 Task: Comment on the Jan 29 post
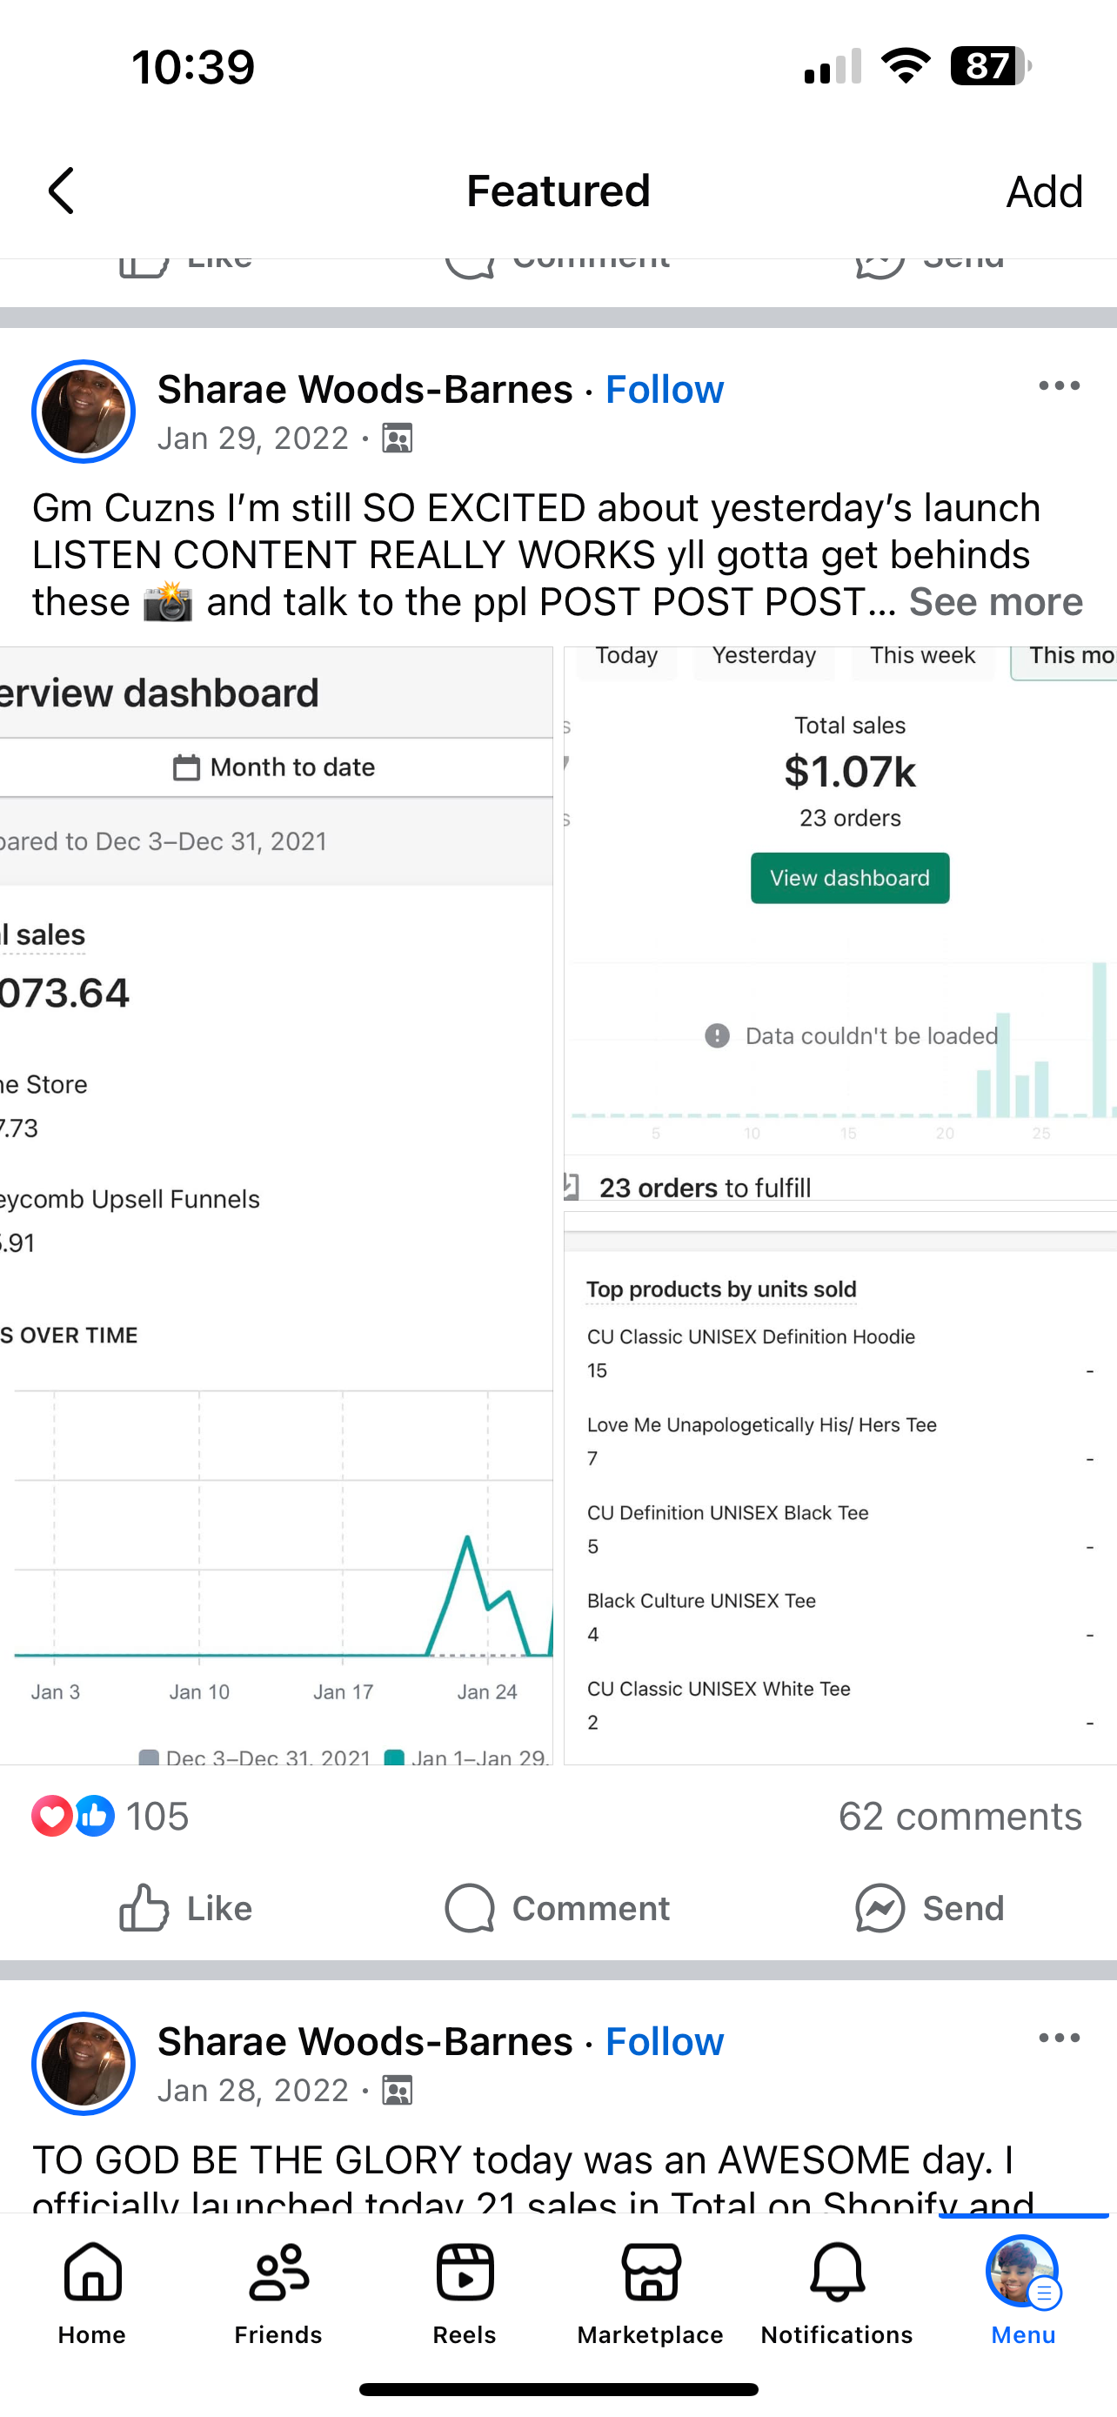pos(558,1908)
